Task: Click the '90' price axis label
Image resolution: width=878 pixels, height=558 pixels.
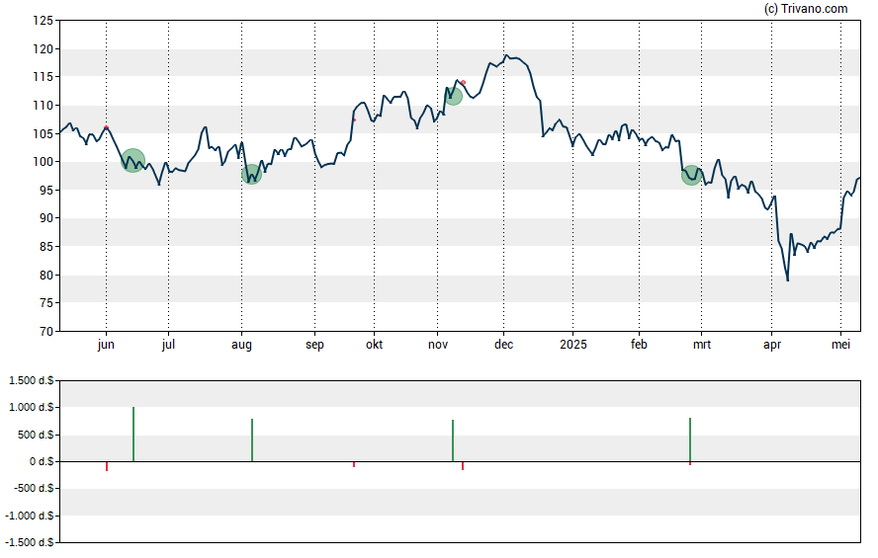Action: coord(46,218)
